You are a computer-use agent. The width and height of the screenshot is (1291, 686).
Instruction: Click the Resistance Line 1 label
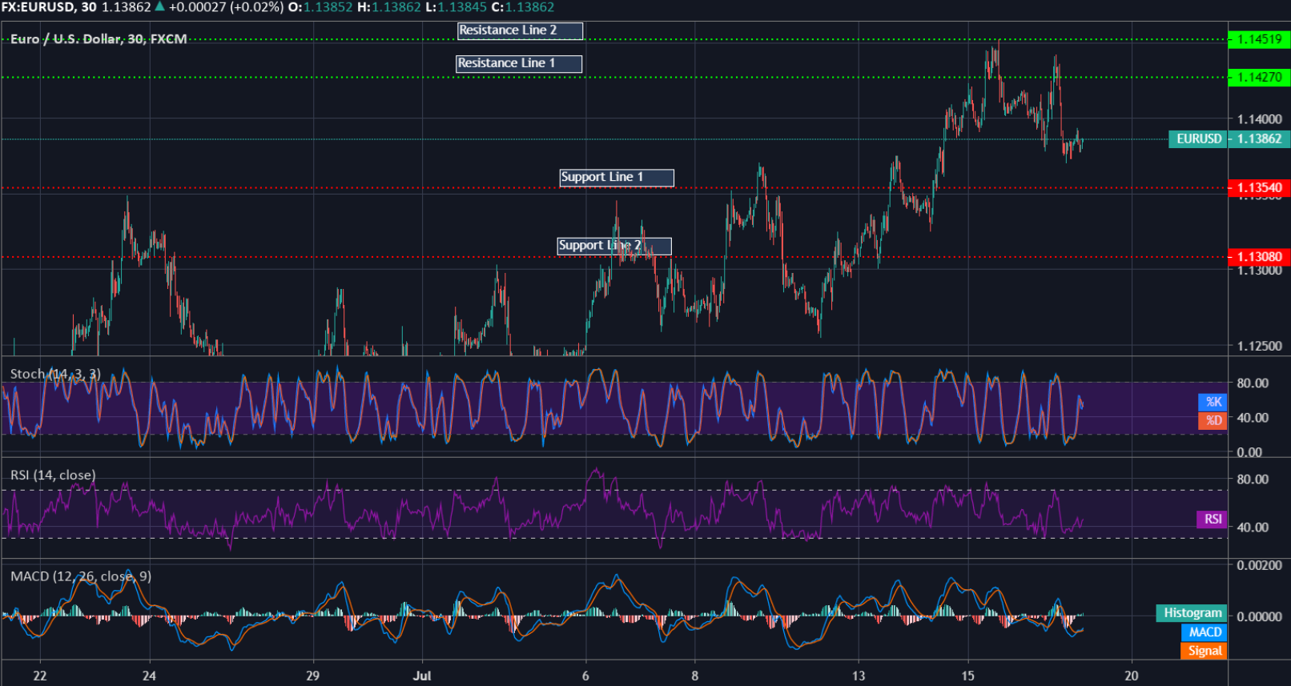519,63
